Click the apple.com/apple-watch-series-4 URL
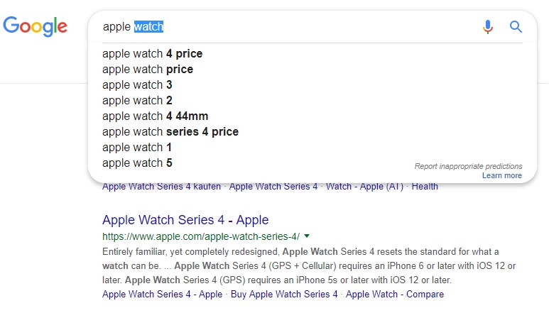The image size is (549, 313). [201, 236]
